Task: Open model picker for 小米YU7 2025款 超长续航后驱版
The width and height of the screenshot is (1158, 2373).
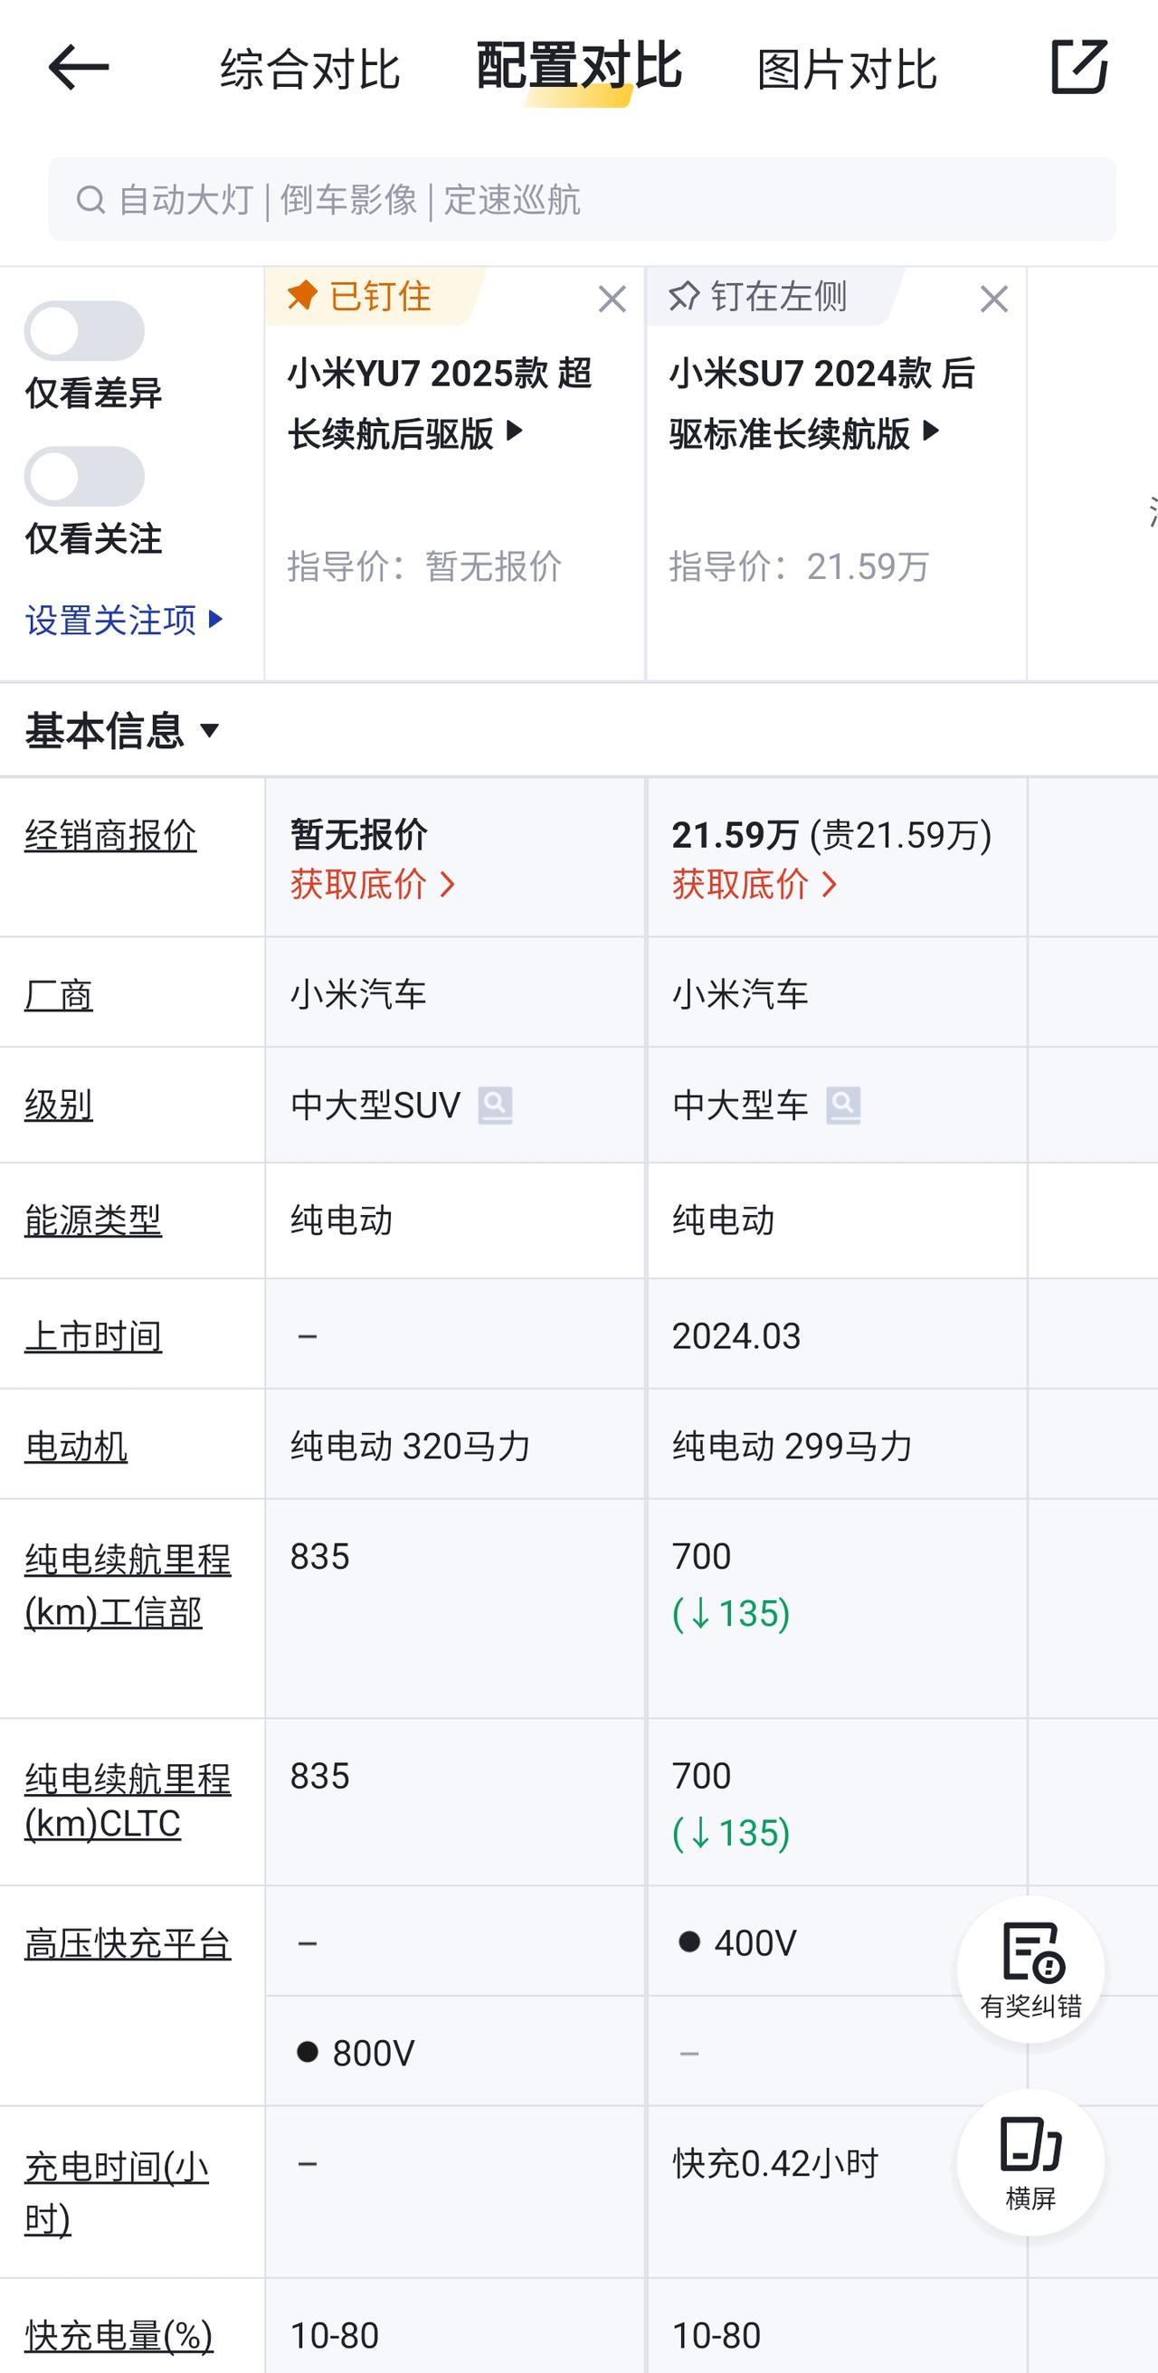Action: click(441, 403)
